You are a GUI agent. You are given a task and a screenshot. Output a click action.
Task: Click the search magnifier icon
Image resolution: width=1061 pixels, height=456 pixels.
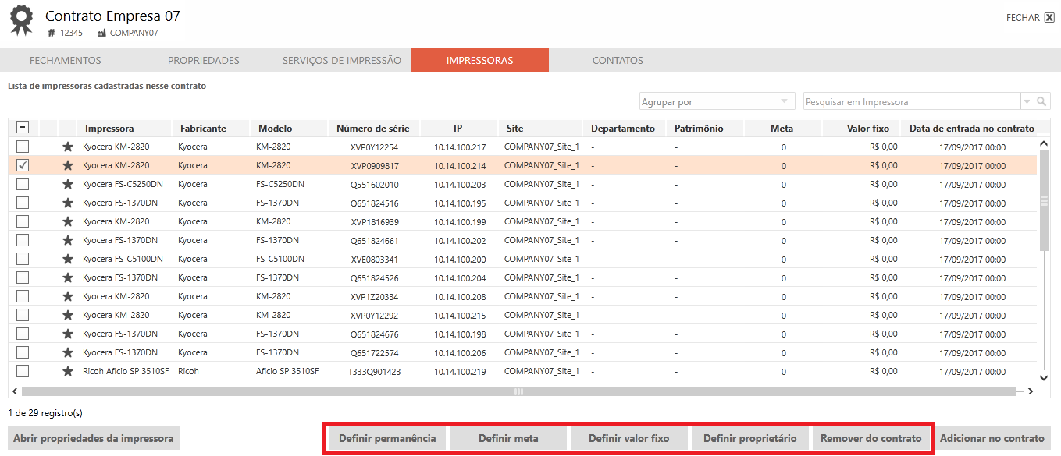click(1041, 102)
